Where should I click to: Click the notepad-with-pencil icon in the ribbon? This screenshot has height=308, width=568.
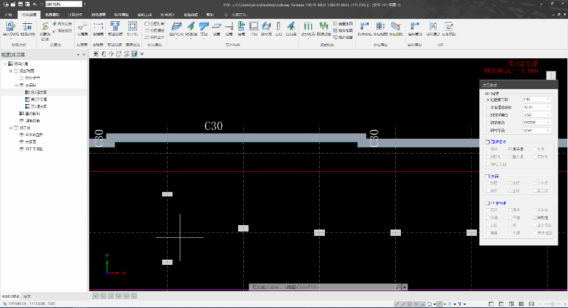pos(449,26)
